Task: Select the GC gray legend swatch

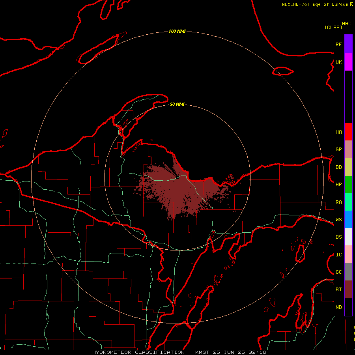Action: [x=348, y=272]
